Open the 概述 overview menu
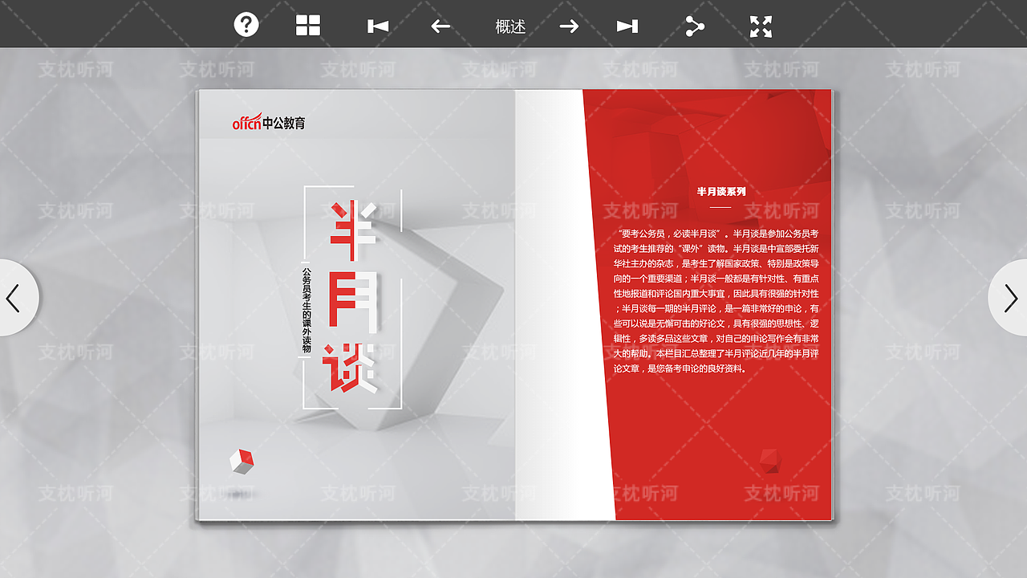This screenshot has width=1027, height=578. click(509, 25)
